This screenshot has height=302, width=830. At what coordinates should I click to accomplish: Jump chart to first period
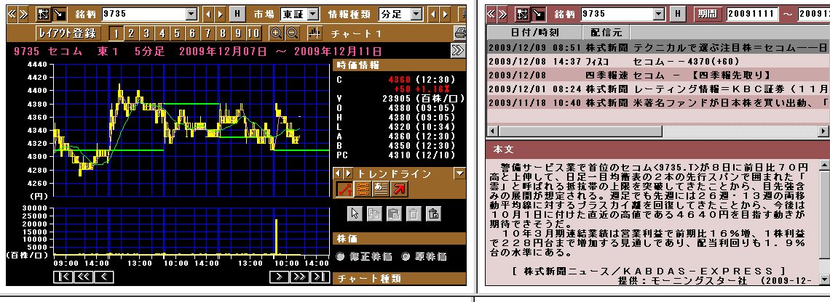tap(63, 277)
